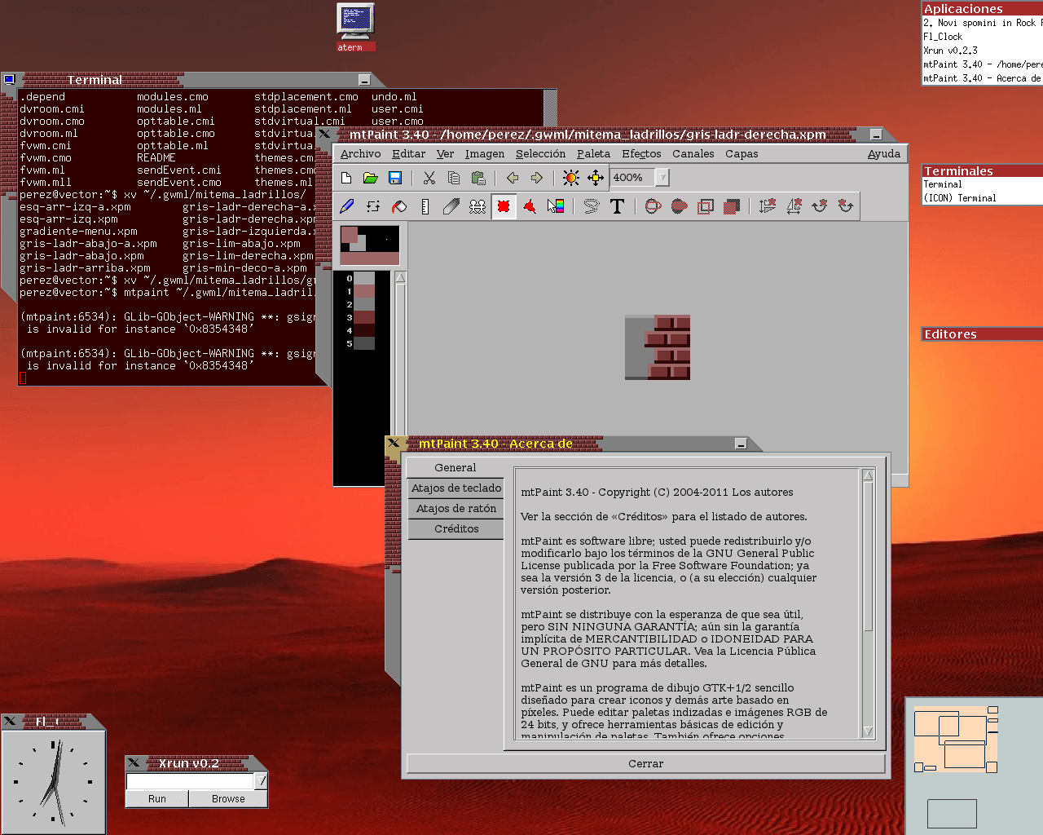Image resolution: width=1043 pixels, height=835 pixels.
Task: Open the Efectos menu
Action: pyautogui.click(x=641, y=154)
